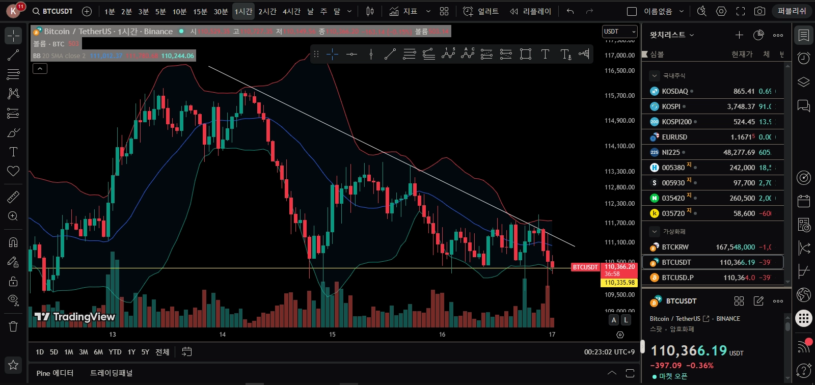
Task: Activate the Zoom In tool in left toolbar
Action: [x=13, y=216]
